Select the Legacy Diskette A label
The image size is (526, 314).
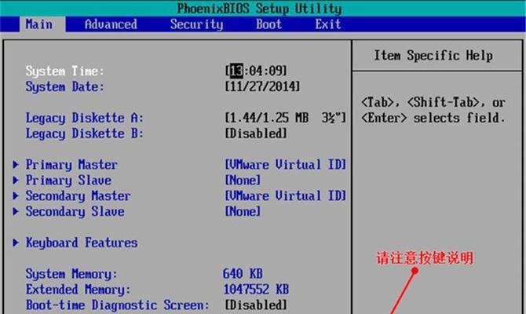click(x=85, y=118)
